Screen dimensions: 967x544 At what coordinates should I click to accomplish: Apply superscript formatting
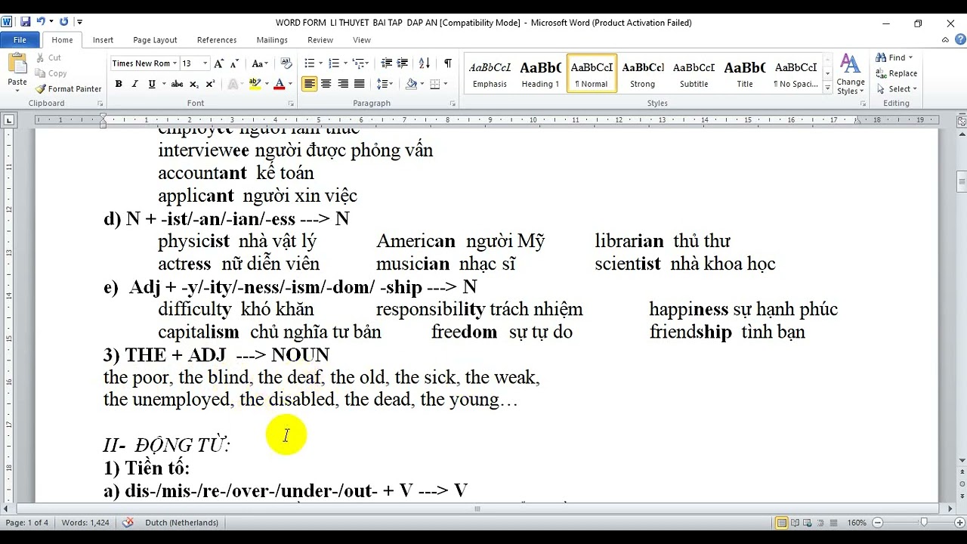[210, 84]
